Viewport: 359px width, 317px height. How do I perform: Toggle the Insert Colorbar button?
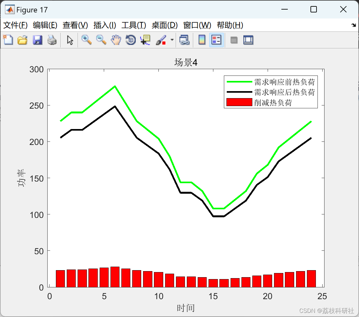click(202, 40)
